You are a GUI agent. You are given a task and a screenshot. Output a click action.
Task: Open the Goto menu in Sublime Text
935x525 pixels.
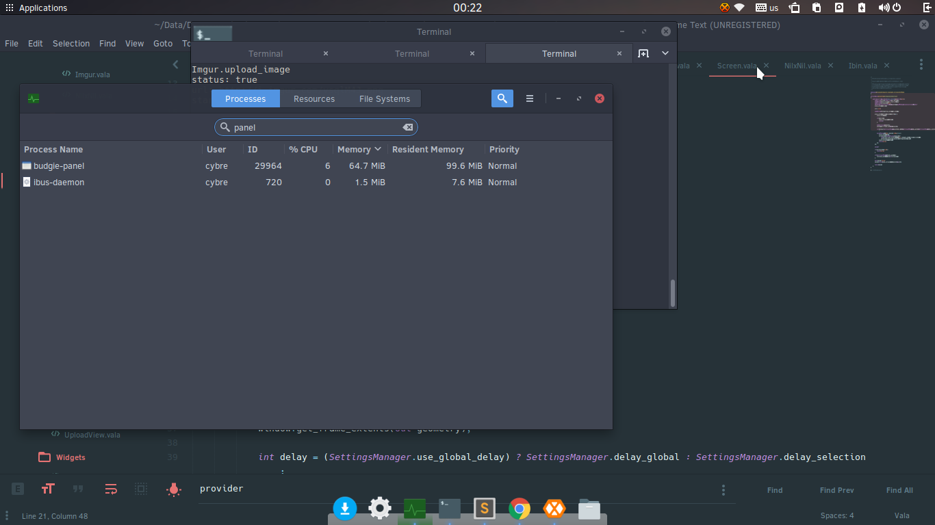163,43
